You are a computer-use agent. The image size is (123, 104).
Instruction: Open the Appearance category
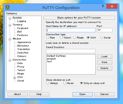tap(24, 42)
